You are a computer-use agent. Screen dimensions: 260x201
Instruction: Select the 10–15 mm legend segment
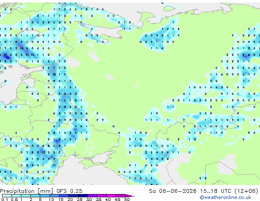tap(54, 196)
